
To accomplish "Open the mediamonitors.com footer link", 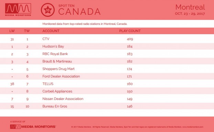I will click(x=193, y=127).
